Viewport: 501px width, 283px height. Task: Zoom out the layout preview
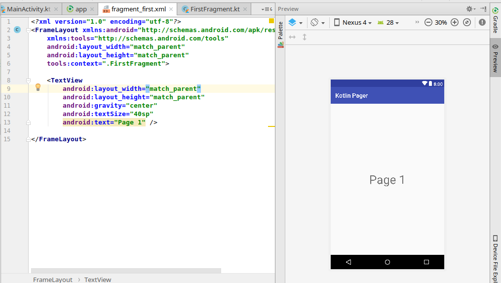(x=428, y=22)
